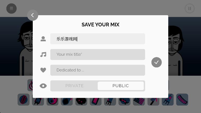The image size is (201, 113).
Task: Pick the skull-shaped sound icon
Action: tap(81, 101)
